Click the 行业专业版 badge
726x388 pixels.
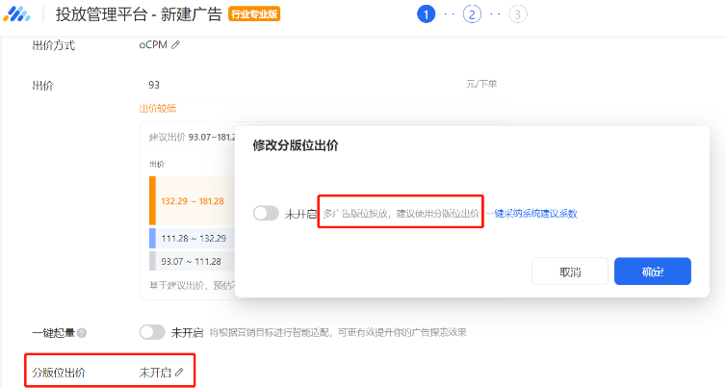pyautogui.click(x=254, y=14)
